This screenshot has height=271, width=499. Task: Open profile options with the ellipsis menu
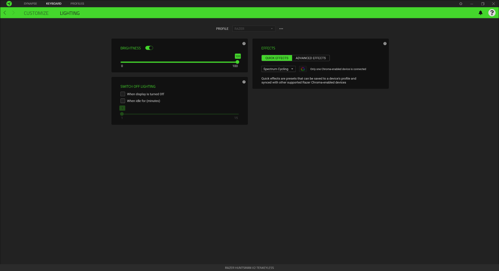click(281, 28)
